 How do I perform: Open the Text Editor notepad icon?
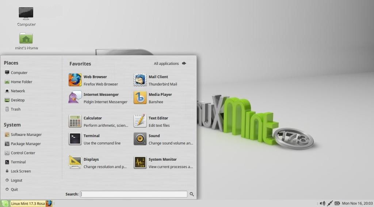click(140, 121)
